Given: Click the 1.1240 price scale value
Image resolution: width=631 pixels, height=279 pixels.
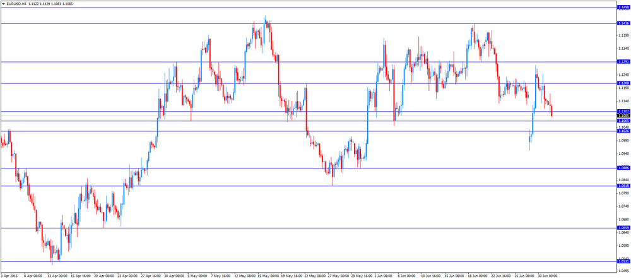Looking at the screenshot, I should tap(624, 74).
